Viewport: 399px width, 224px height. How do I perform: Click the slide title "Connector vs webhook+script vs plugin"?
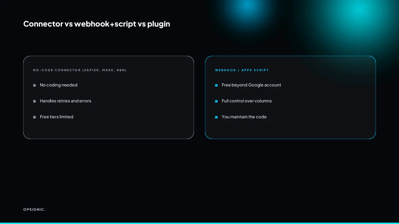[x=97, y=24]
